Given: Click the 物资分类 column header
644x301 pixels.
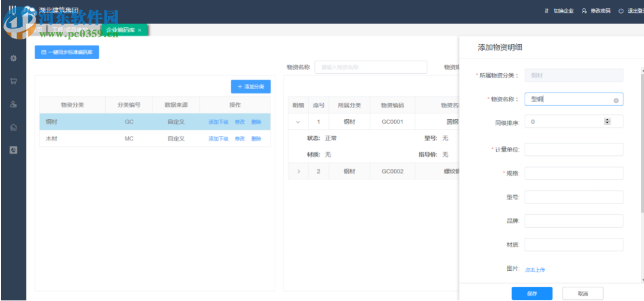Looking at the screenshot, I should [72, 105].
